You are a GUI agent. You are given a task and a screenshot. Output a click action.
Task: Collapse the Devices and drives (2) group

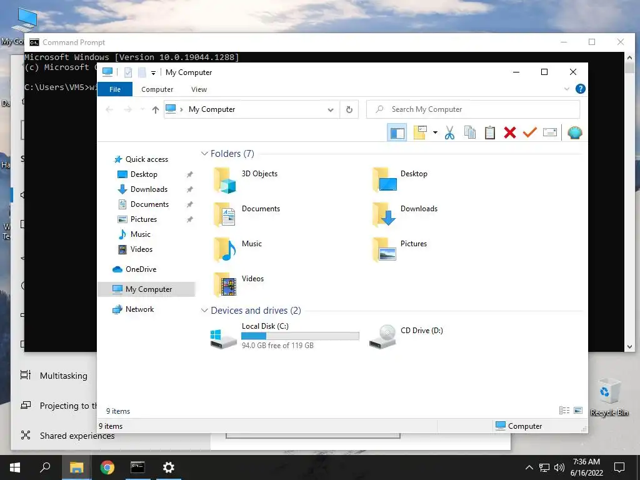point(204,311)
